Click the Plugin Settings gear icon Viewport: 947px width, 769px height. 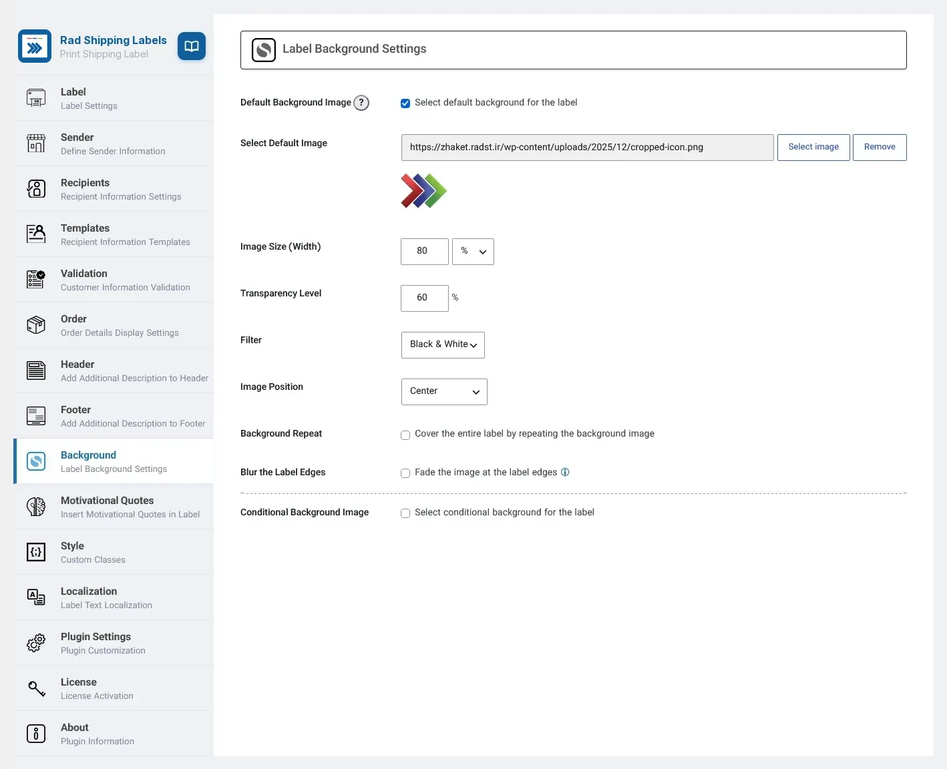tap(36, 643)
